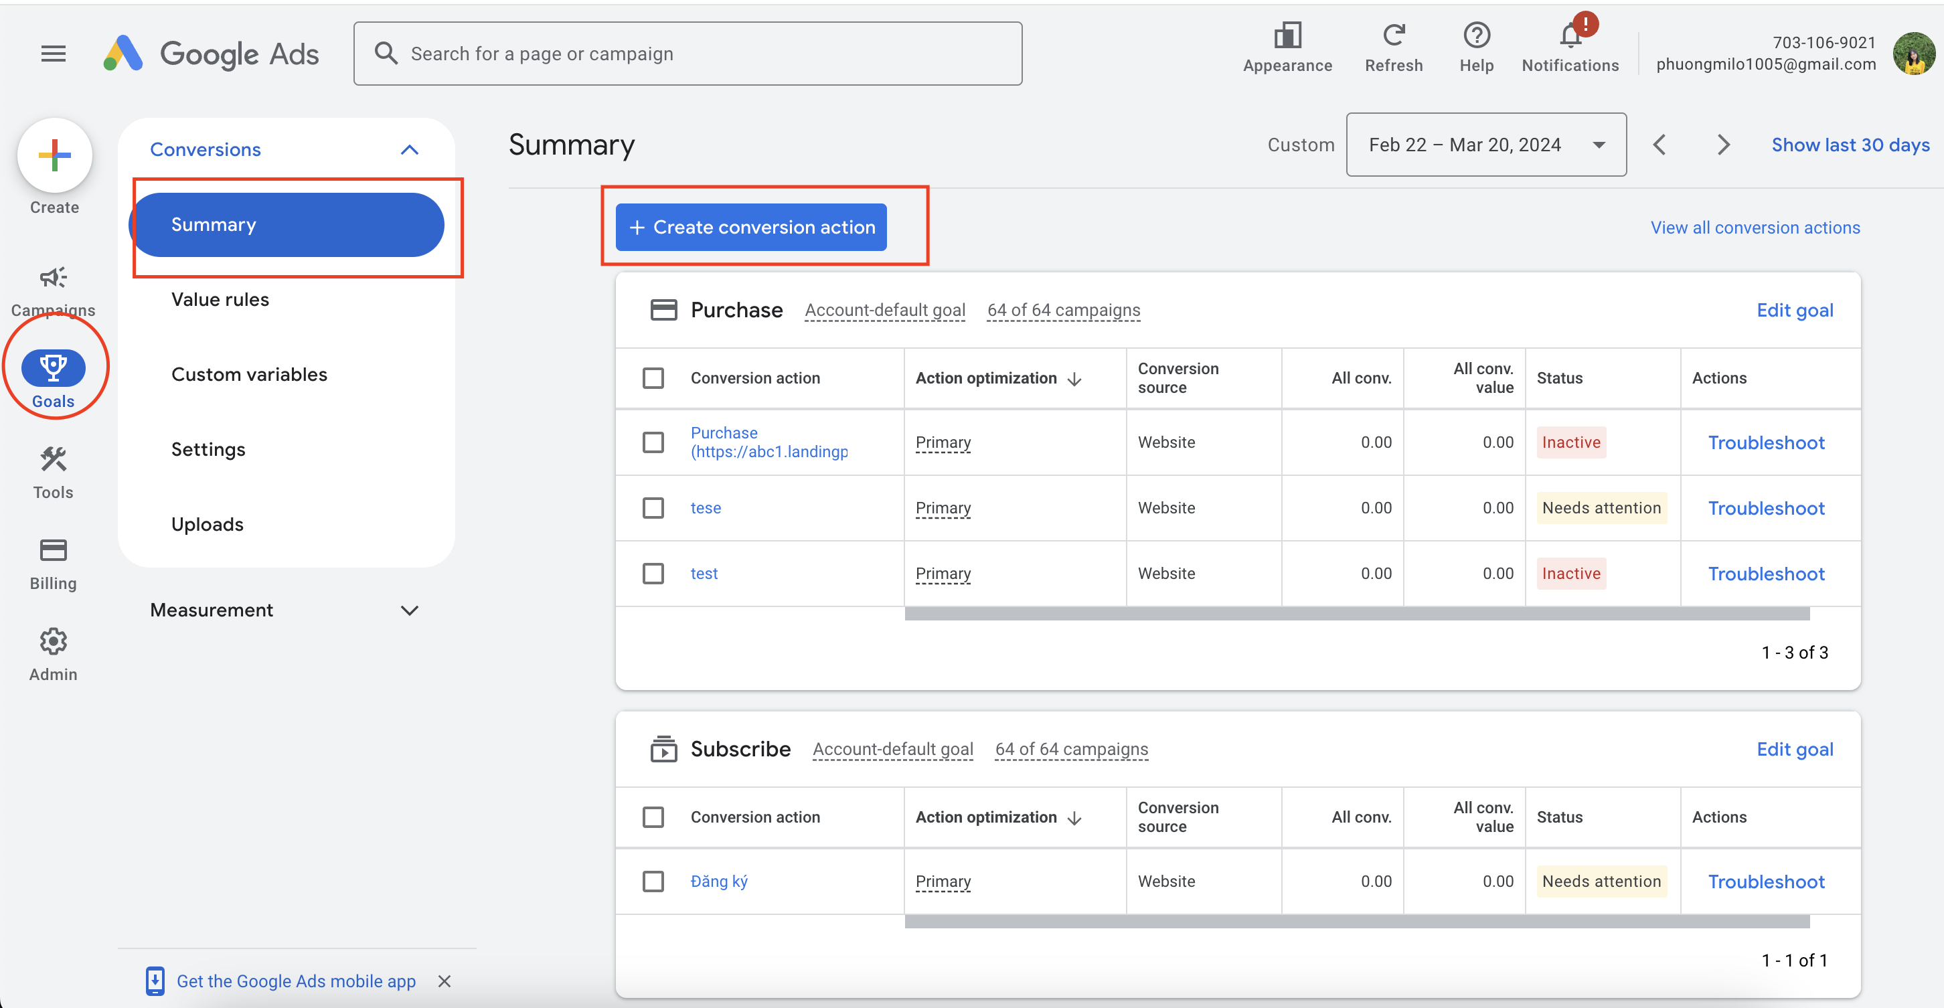Open the date range dropdown
This screenshot has height=1008, width=1944.
(x=1486, y=145)
